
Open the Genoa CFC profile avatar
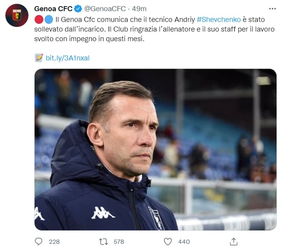point(17,15)
